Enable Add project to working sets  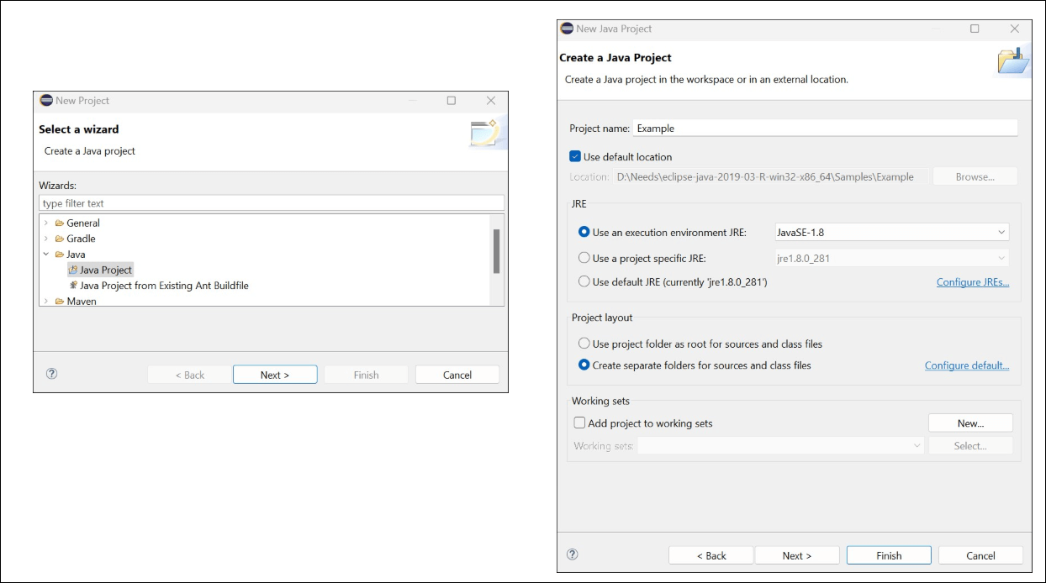click(x=579, y=423)
